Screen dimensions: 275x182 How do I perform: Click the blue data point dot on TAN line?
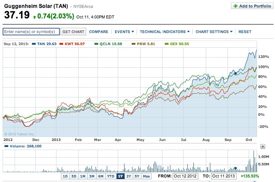click(x=235, y=73)
